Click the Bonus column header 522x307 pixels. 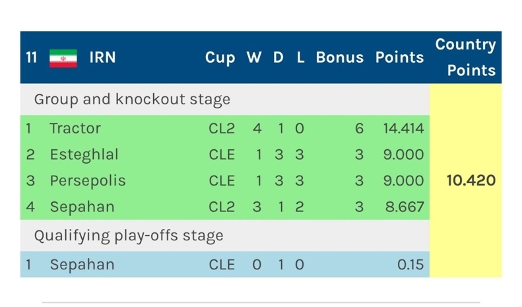point(340,57)
